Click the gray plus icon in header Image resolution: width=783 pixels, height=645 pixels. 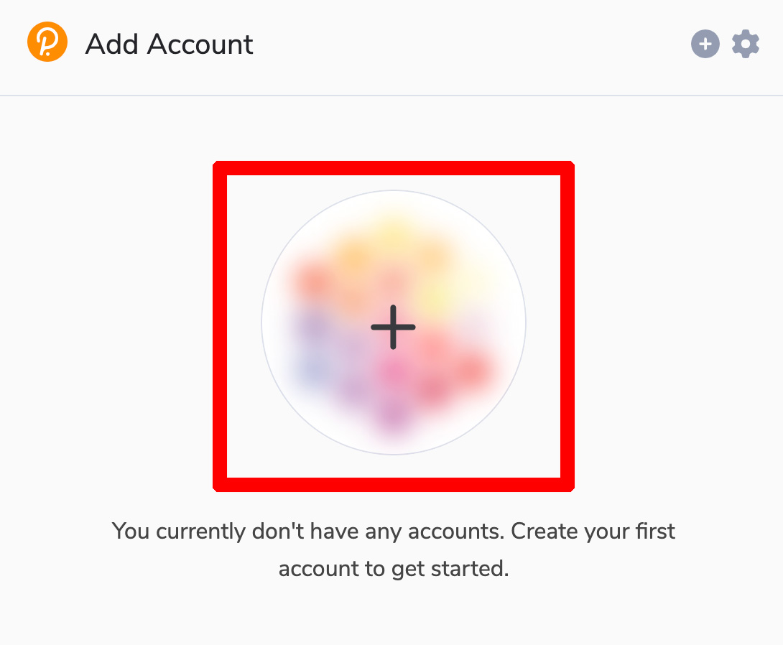[705, 44]
